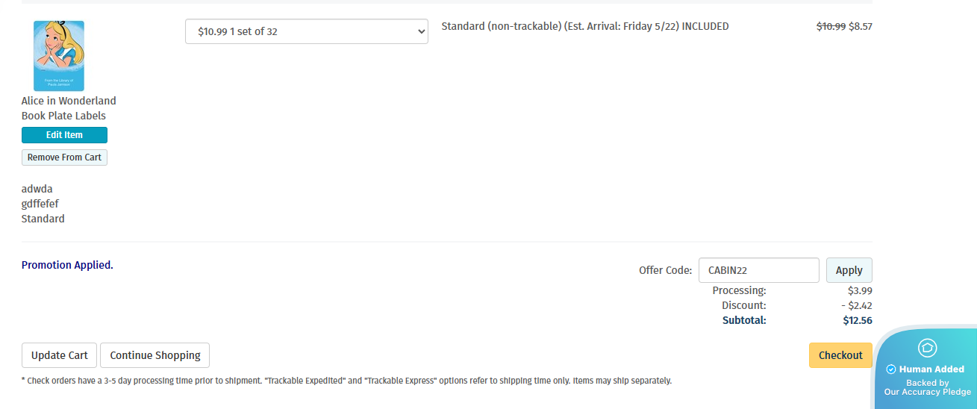
Task: Click the Alice in Wonderland Book Plate Labels title
Action: click(x=69, y=108)
